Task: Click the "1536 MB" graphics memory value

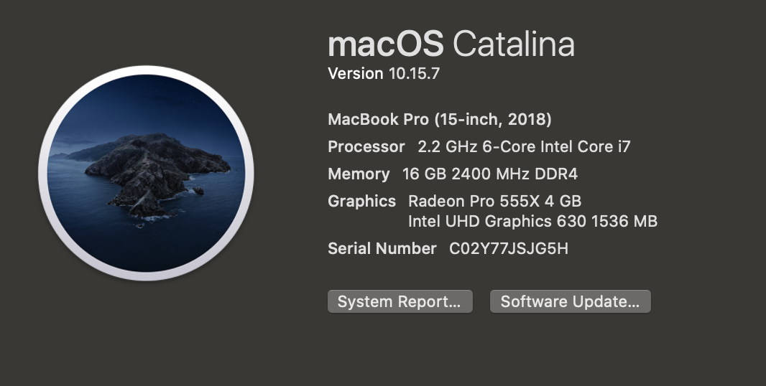Action: click(x=624, y=221)
